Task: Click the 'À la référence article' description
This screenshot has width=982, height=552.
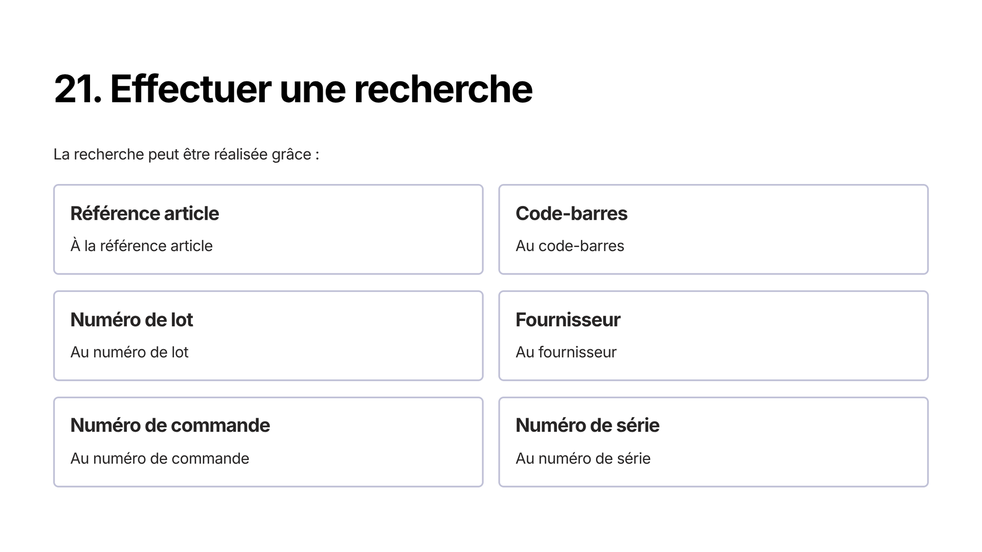Action: (x=142, y=246)
